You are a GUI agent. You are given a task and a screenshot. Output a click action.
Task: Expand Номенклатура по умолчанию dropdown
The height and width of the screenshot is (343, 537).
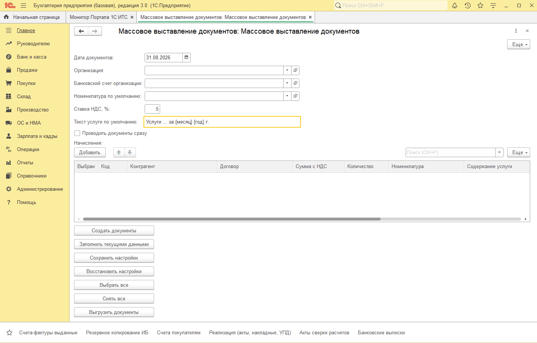[x=287, y=96]
